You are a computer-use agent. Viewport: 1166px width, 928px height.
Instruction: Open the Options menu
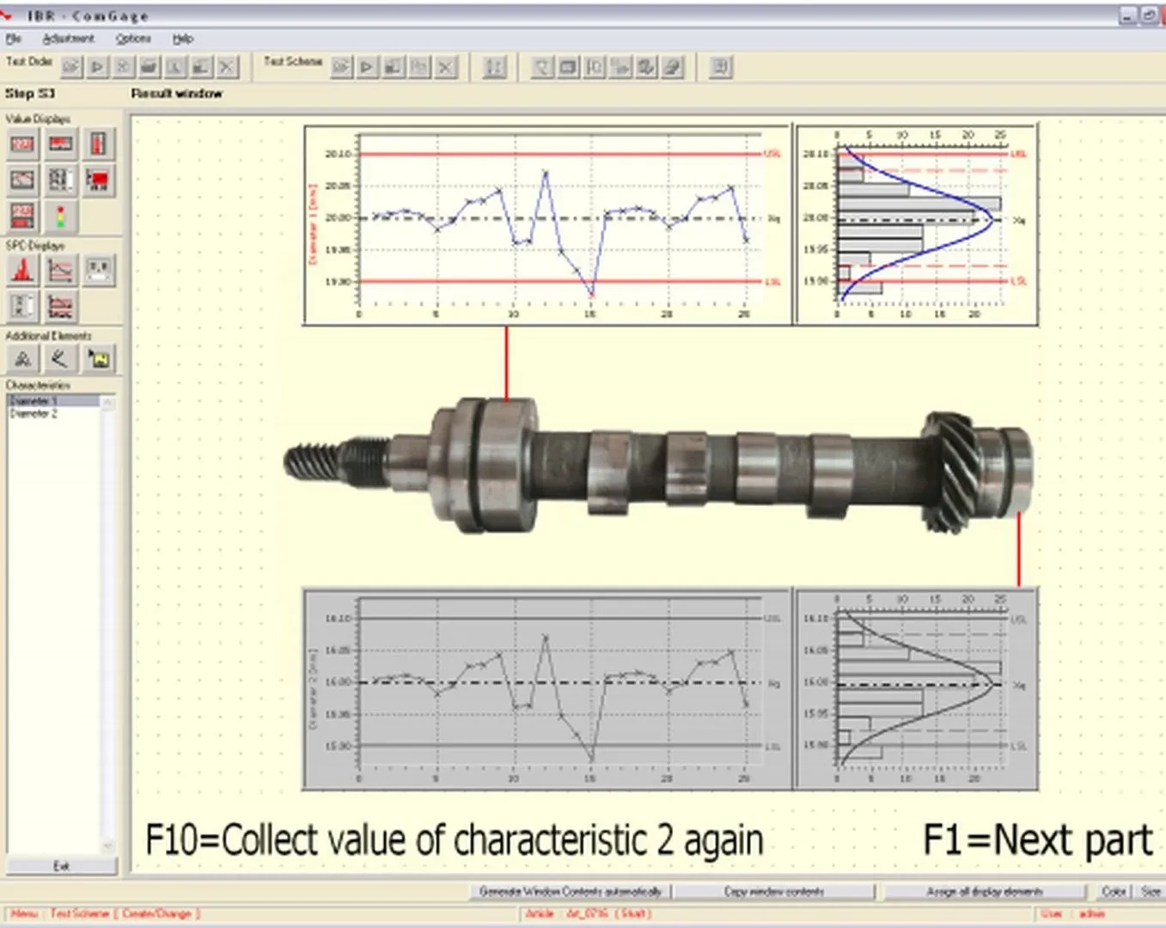click(x=133, y=39)
